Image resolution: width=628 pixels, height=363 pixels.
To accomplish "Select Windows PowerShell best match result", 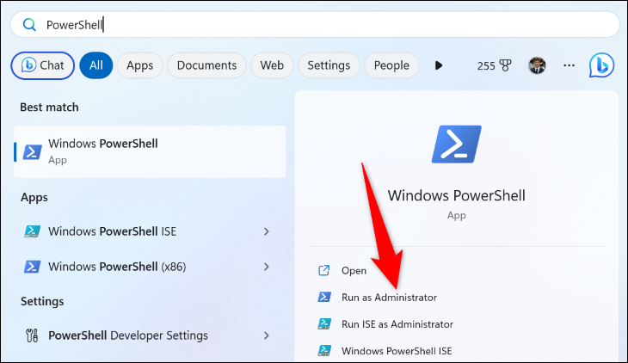I will coord(150,151).
